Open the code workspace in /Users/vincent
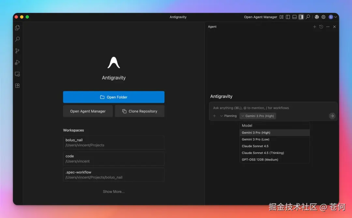The image size is (352, 218). click(x=114, y=158)
